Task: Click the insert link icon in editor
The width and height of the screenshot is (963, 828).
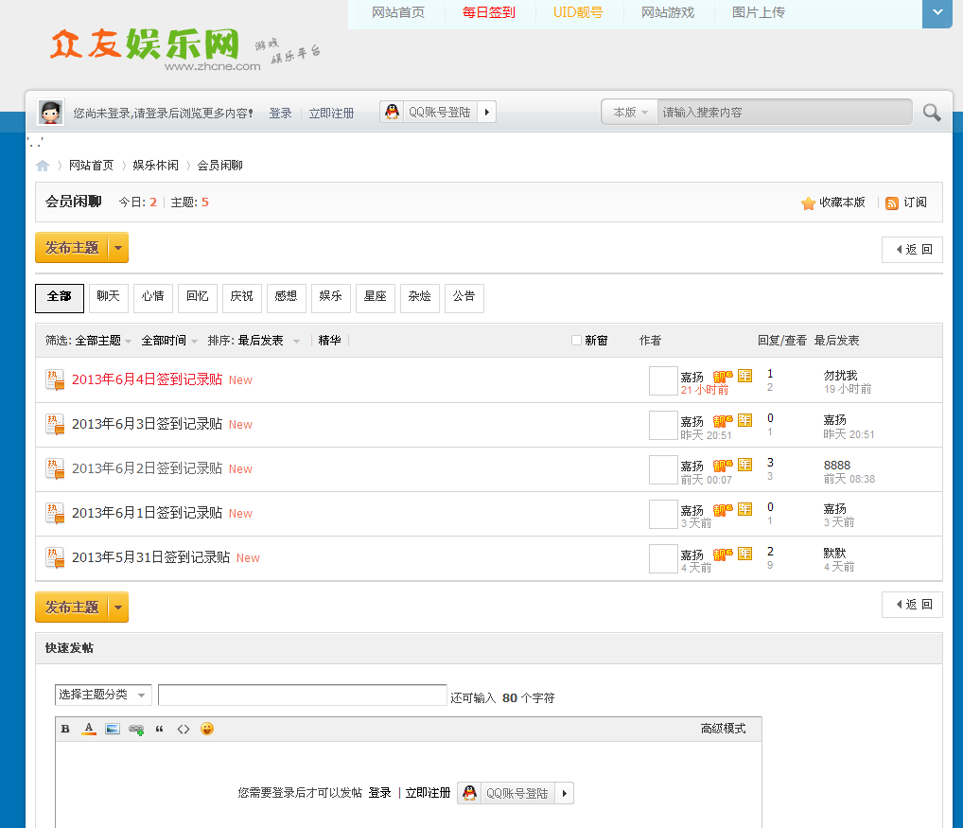Action: click(x=136, y=730)
